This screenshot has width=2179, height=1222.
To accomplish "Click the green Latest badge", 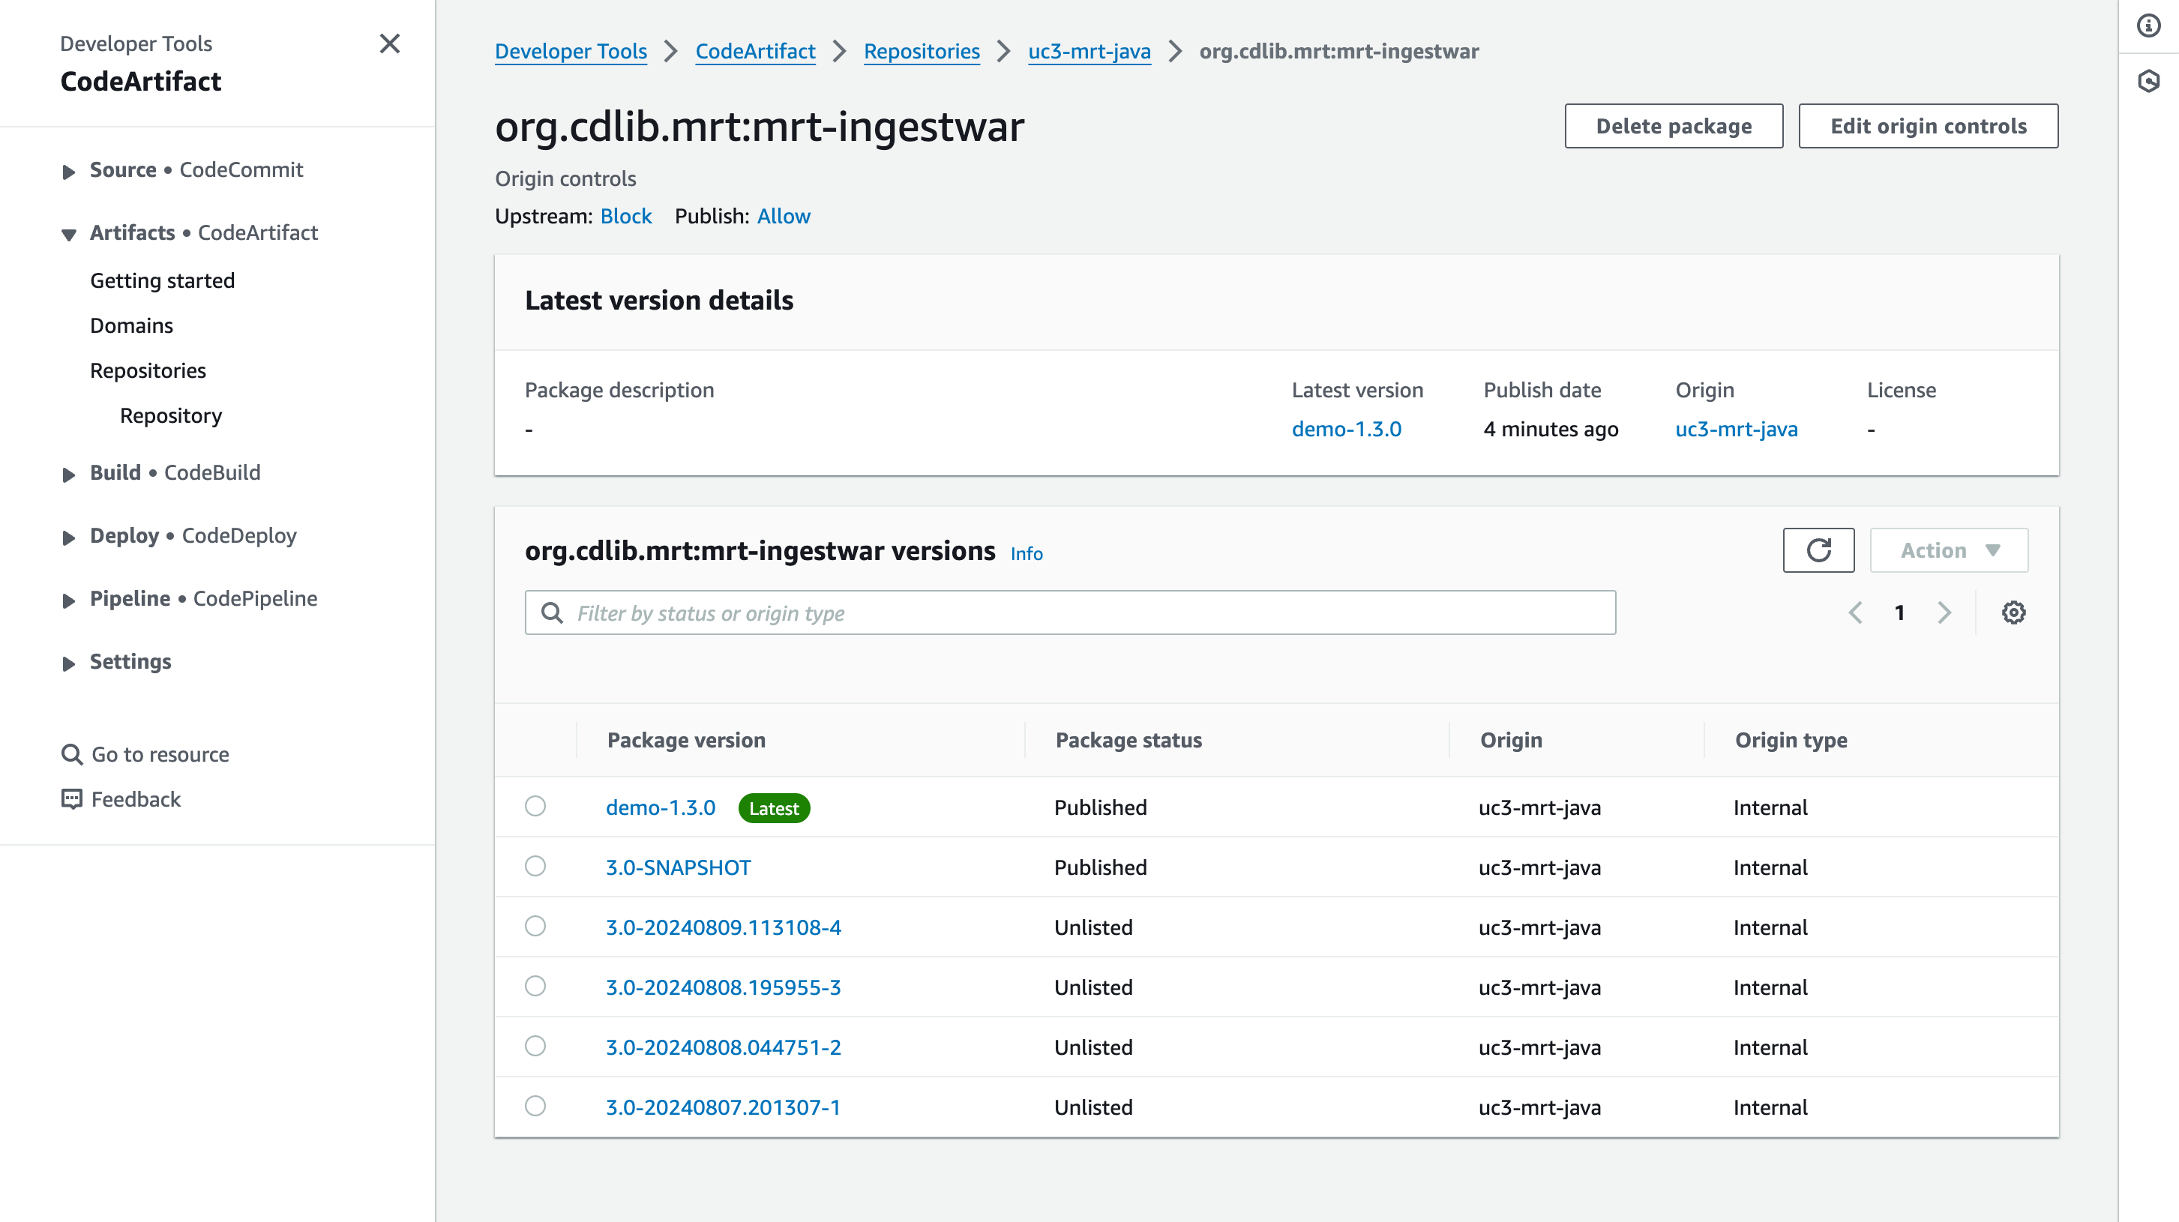I will 774,808.
